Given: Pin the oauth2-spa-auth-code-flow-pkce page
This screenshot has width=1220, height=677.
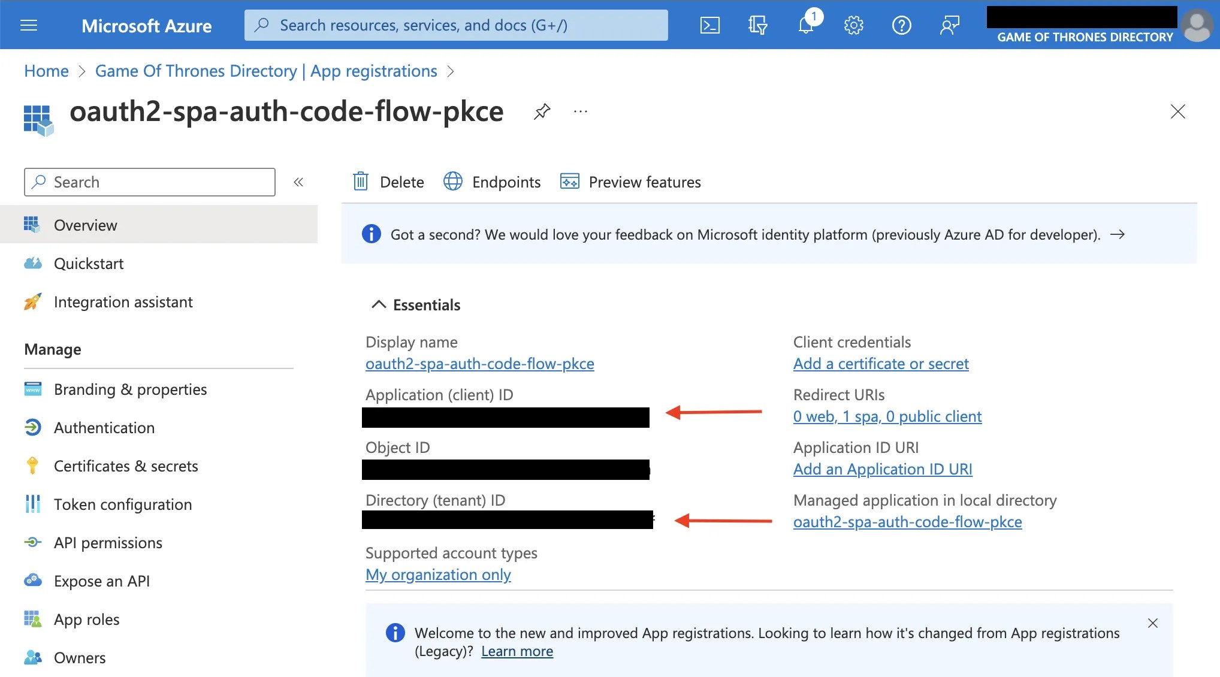Looking at the screenshot, I should [542, 111].
